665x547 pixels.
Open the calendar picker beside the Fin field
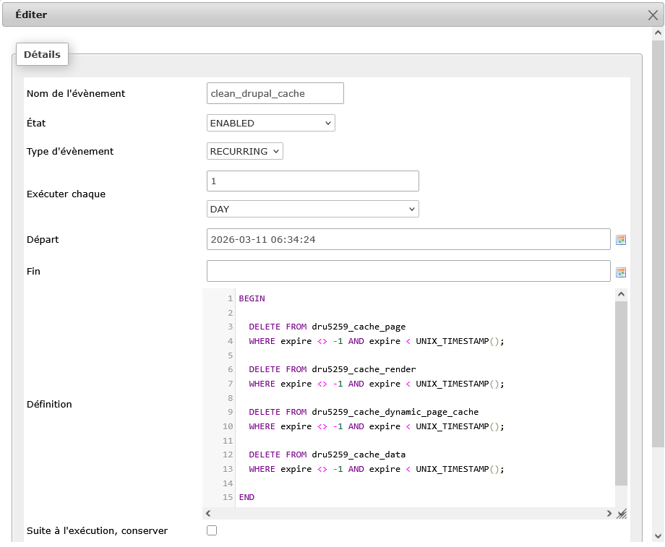coord(621,271)
